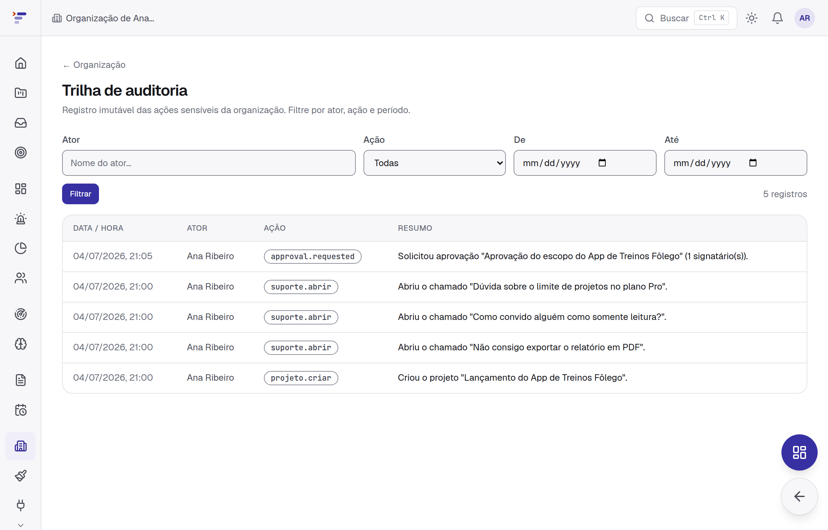This screenshot has height=530, width=828.
Task: Open the Organização de Ana... switcher
Action: [103, 18]
